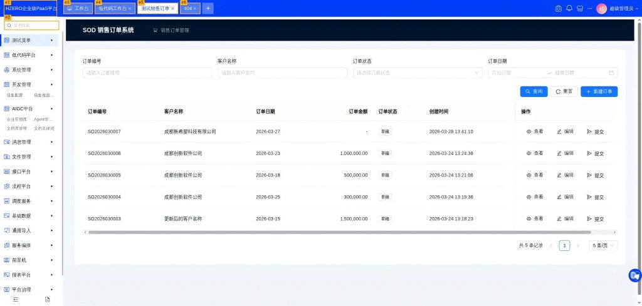
Task: Click the document icon at sidebar bottom
Action: 47,300
